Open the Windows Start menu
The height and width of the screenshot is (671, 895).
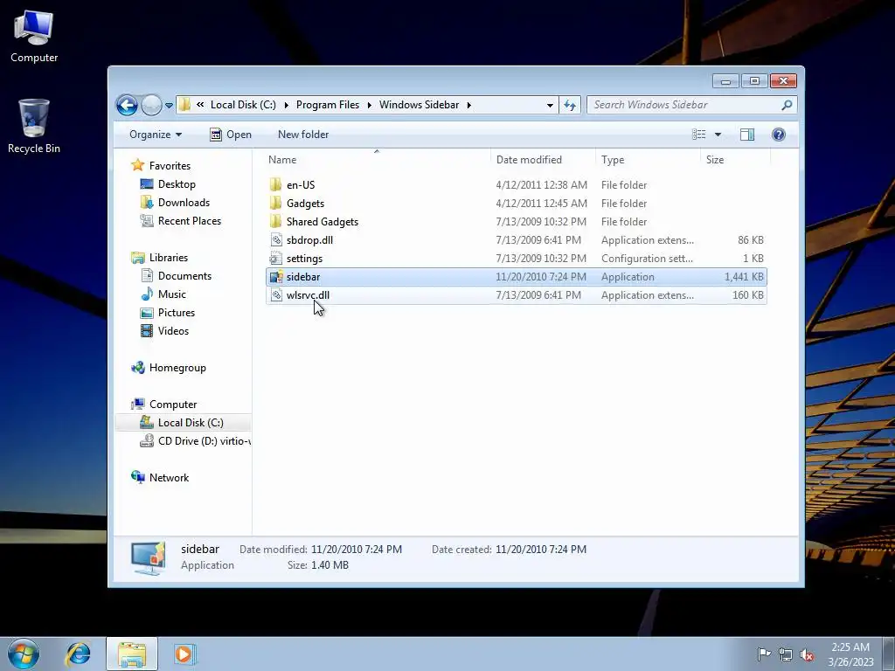click(x=24, y=654)
